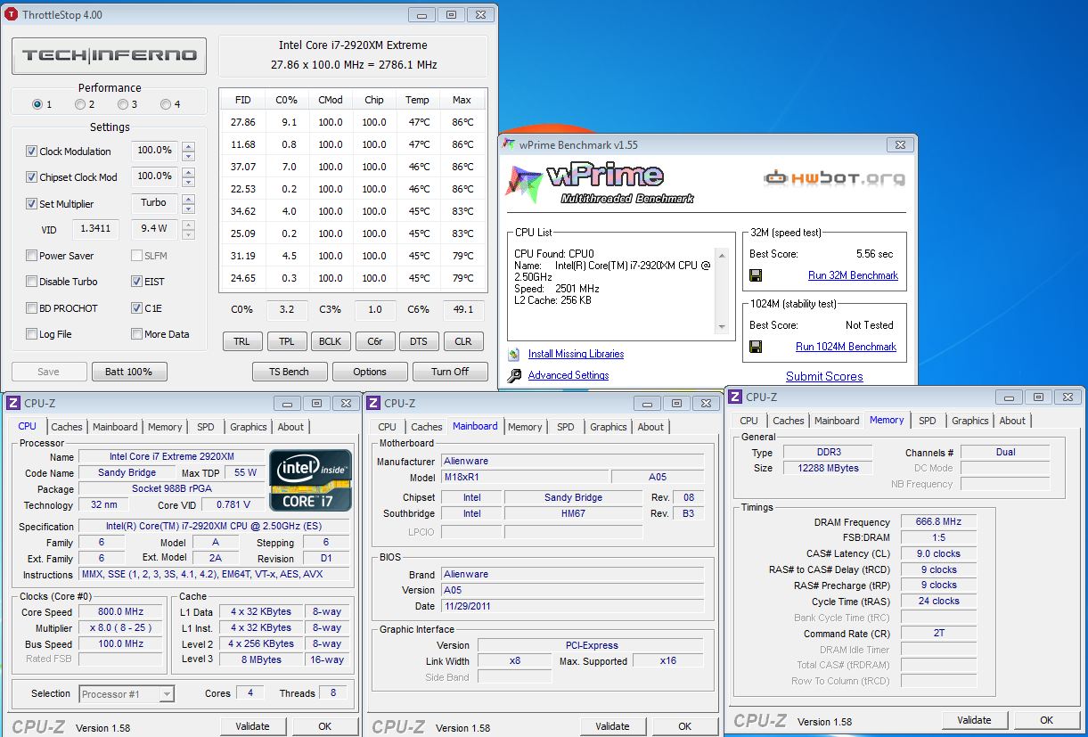Check the More Data option
The image size is (1088, 737).
click(136, 334)
